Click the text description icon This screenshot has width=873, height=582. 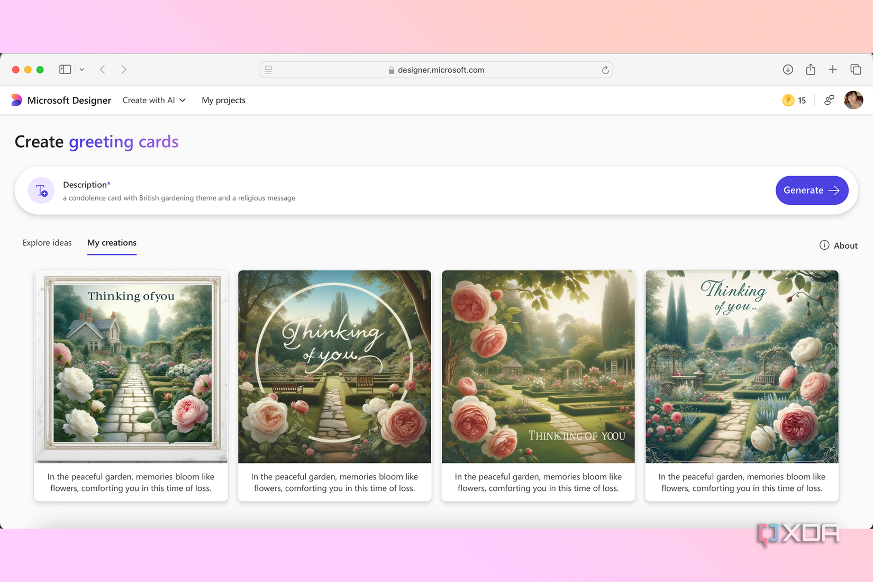[x=41, y=190]
